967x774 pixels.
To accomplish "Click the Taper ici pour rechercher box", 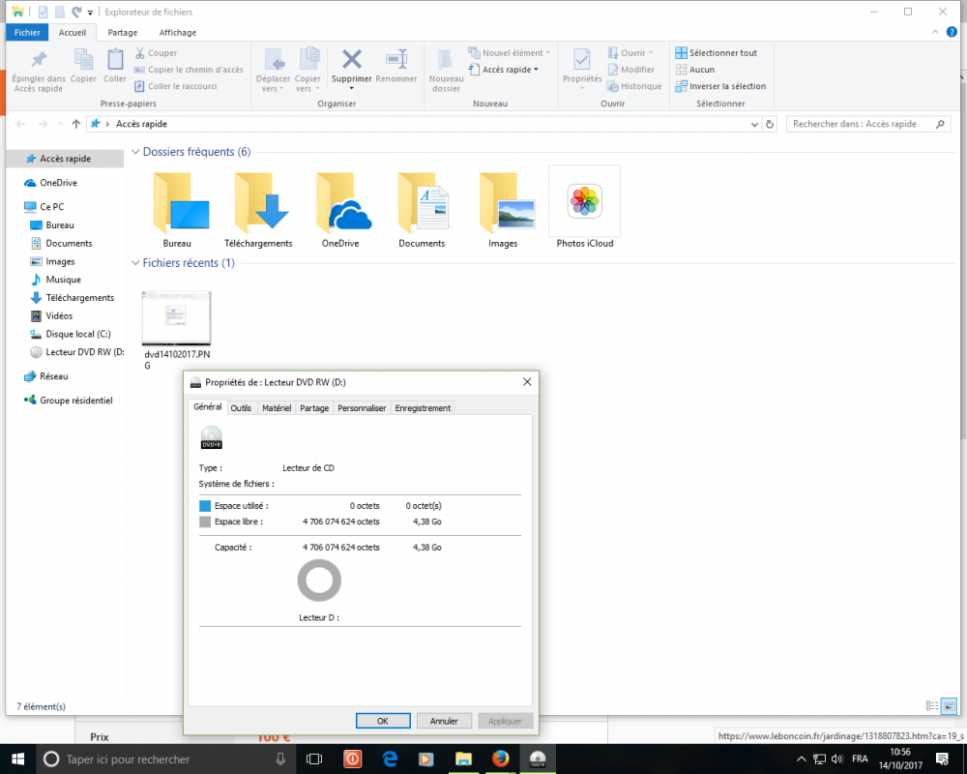I will point(164,759).
